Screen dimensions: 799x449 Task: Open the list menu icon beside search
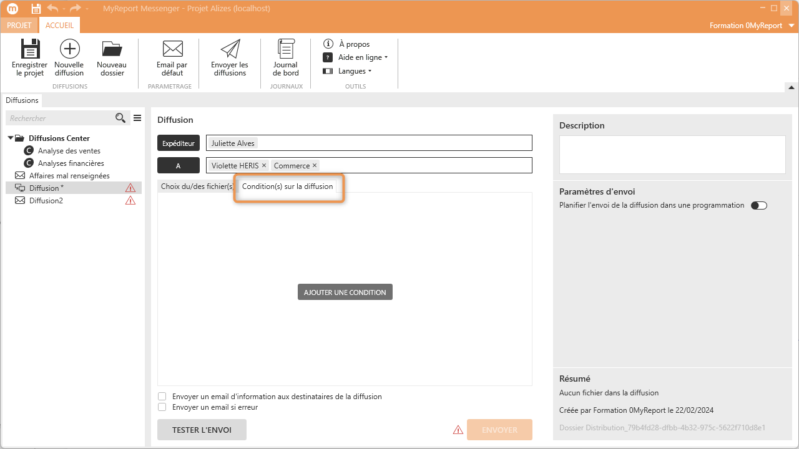coord(137,118)
